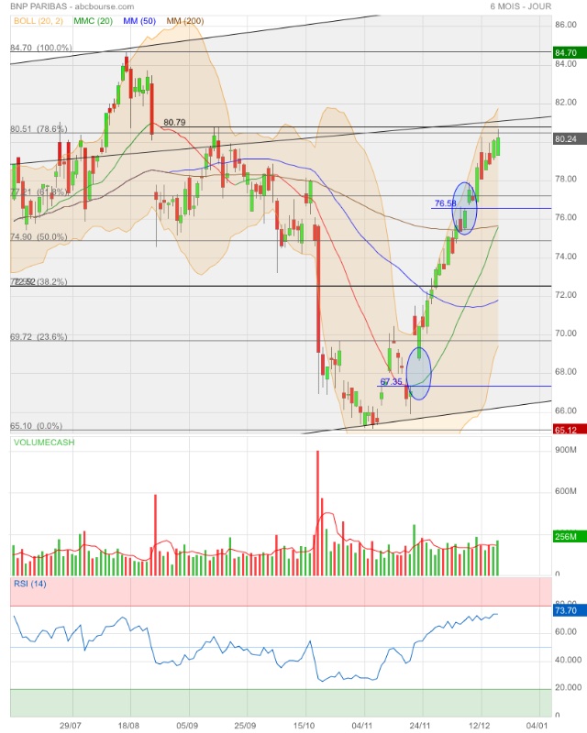The image size is (587, 733).
Task: Select the MM (200) legend label
Action: pyautogui.click(x=185, y=21)
